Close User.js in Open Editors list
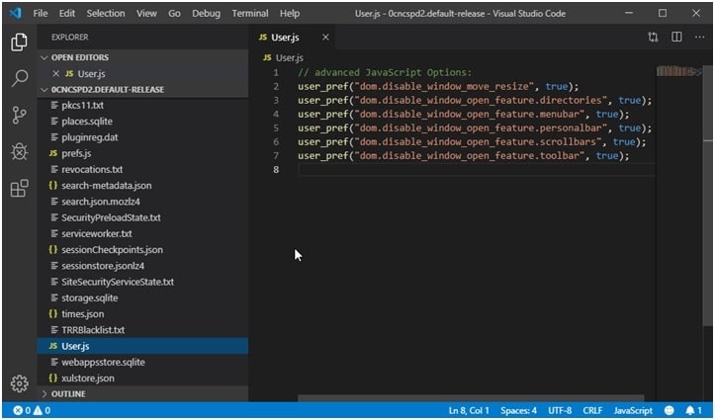Screen dimensions: 715x420 tap(56, 74)
